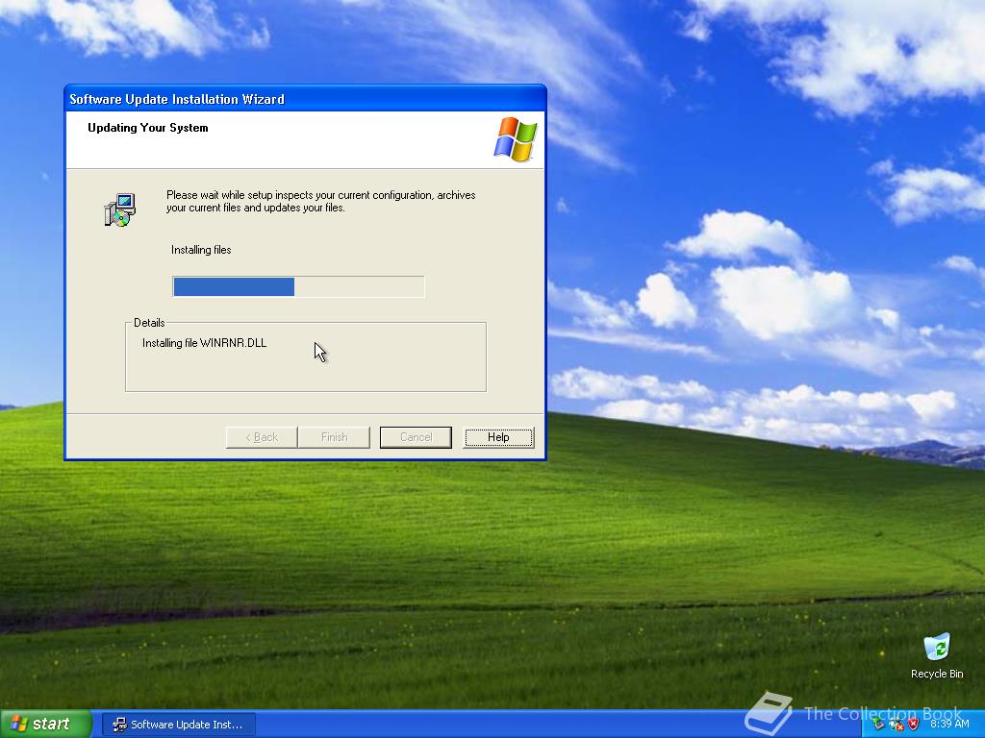Select the Recycle Bin desktop icon
Image resolution: width=985 pixels, height=738 pixels.
937,655
